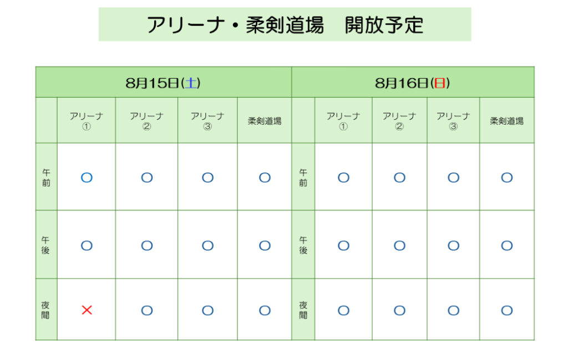568x349 pixels.
Task: Click the title アリーナ・柔剣道場 開放予定
Action: click(285, 25)
